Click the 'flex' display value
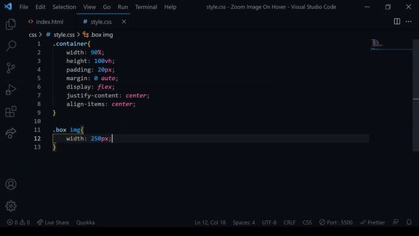The height and width of the screenshot is (236, 419). pyautogui.click(x=105, y=87)
